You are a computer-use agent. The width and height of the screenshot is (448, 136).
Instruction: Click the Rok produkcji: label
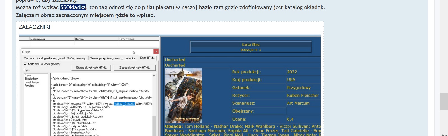246,72
